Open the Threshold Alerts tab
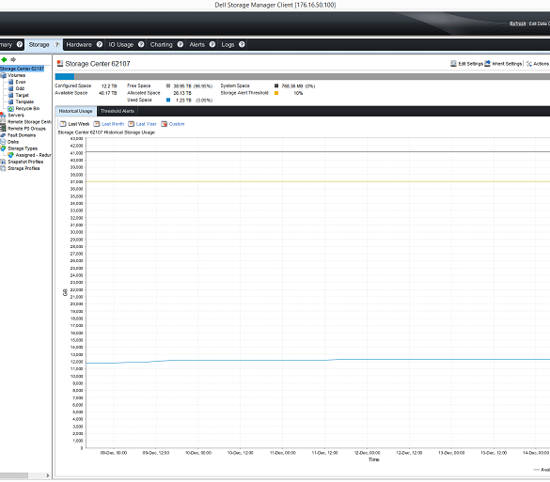Screen dimensions: 550x482 pyautogui.click(x=118, y=111)
